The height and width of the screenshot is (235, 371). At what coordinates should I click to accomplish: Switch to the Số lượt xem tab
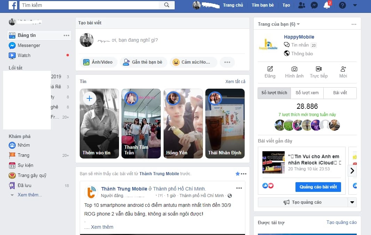307,92
